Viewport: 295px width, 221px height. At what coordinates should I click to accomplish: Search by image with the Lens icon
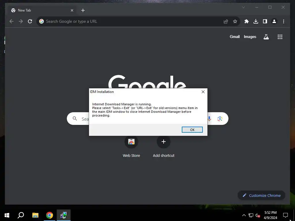tap(220, 119)
